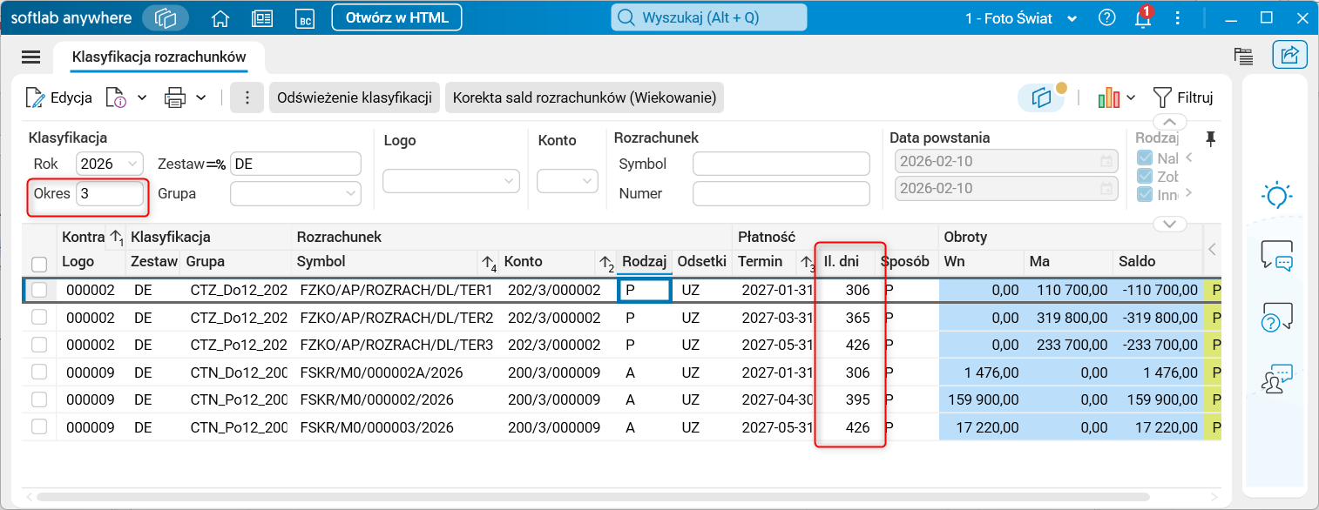
Task: Click the cube icon next to softlab anywhere
Action: click(166, 17)
